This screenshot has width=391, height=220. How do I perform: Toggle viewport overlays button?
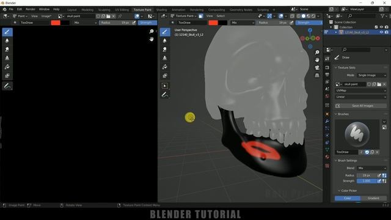tap(281, 16)
